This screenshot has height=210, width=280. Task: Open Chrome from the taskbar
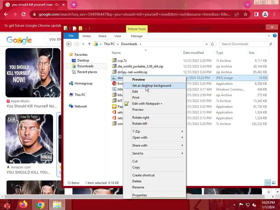(40, 205)
